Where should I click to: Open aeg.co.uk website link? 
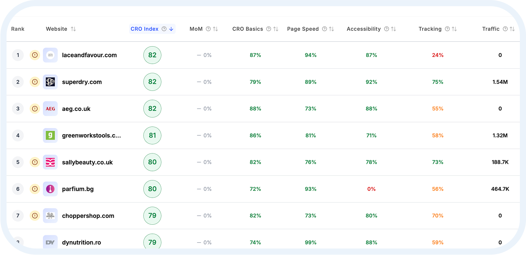click(76, 108)
